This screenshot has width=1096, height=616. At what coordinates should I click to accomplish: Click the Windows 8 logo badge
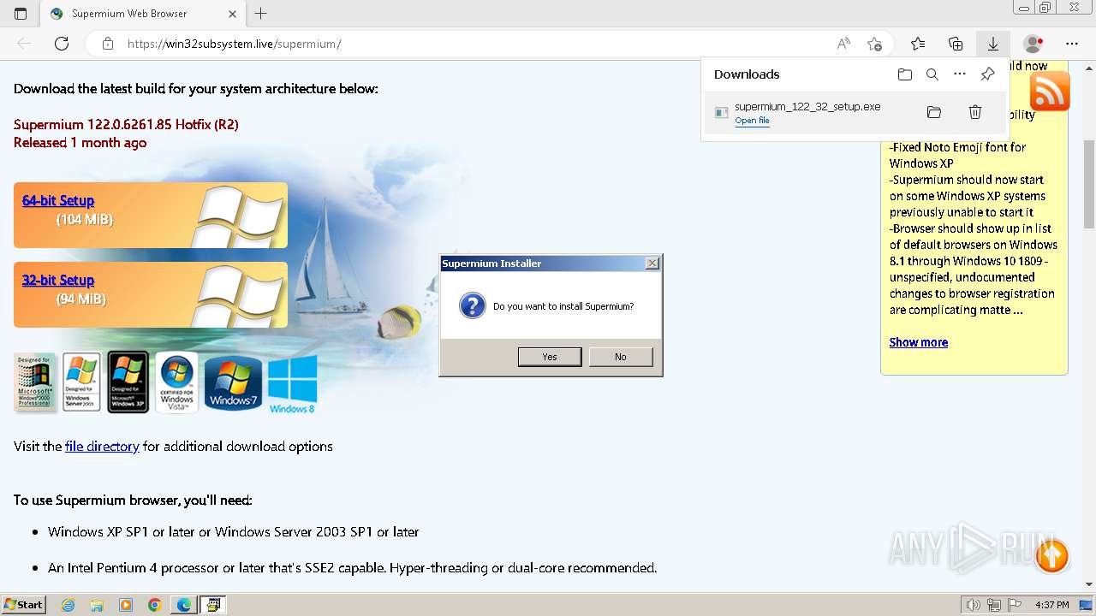292,384
